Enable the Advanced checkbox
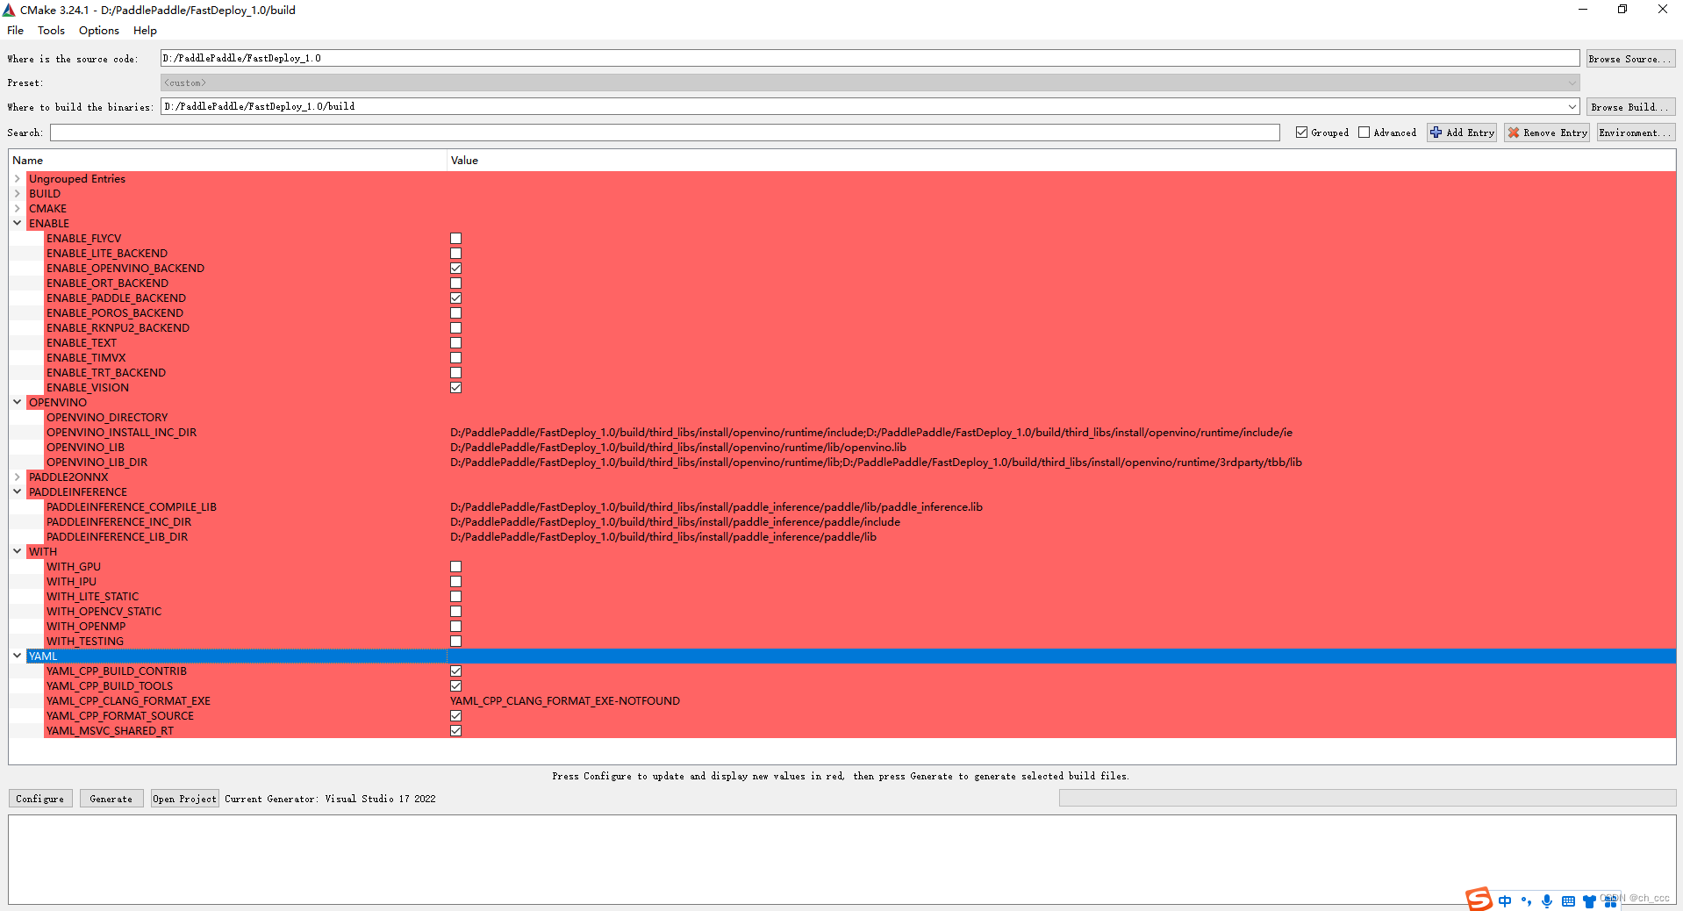 1364,133
